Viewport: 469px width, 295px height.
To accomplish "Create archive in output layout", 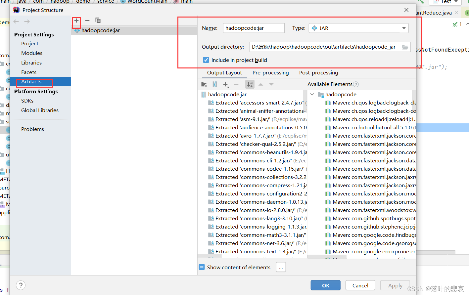I will click(215, 85).
